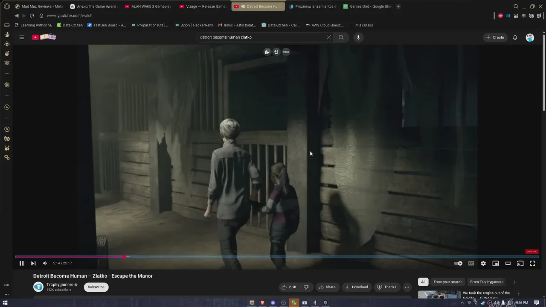The height and width of the screenshot is (307, 546).
Task: Start voice search with microphone
Action: pos(358,37)
